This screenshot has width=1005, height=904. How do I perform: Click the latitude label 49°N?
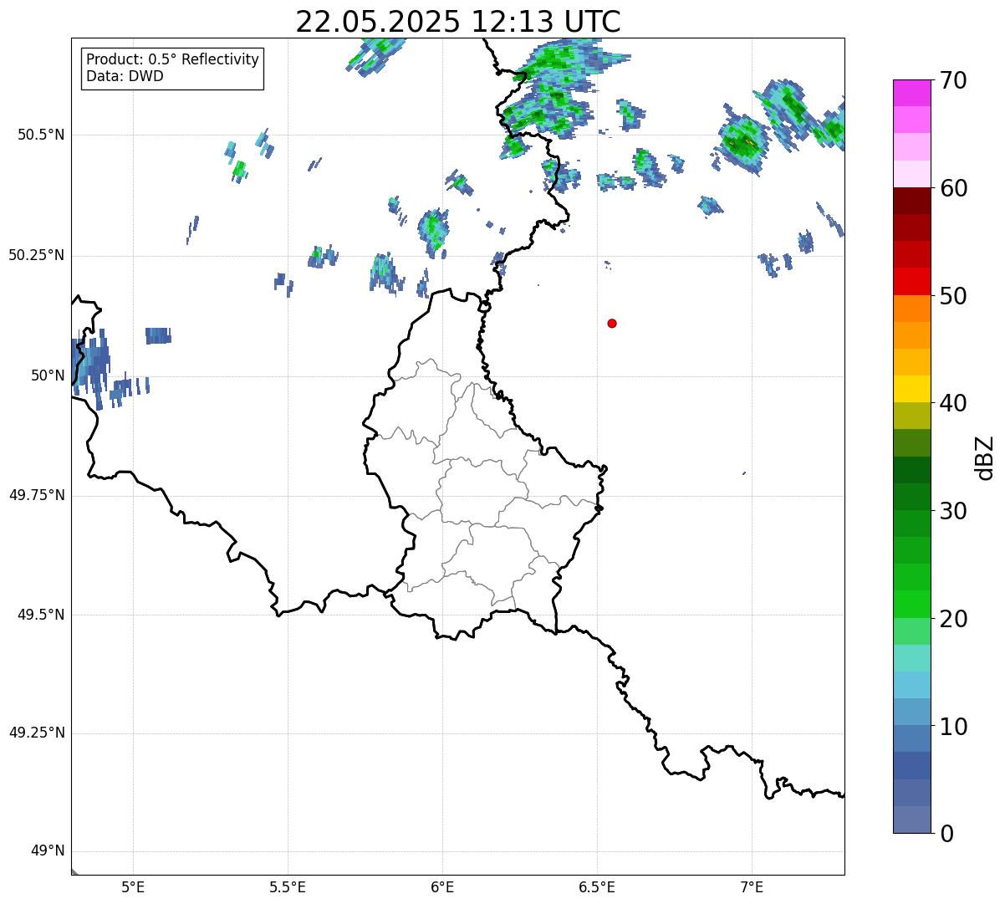click(x=48, y=851)
